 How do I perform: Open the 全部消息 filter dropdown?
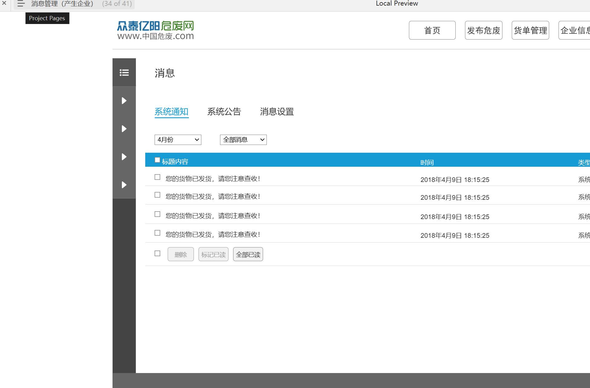[243, 140]
